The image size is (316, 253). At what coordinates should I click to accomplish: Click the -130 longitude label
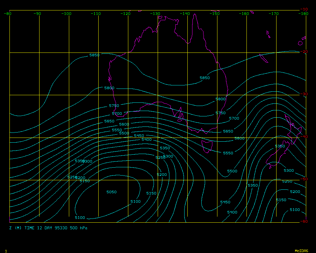pos(155,14)
